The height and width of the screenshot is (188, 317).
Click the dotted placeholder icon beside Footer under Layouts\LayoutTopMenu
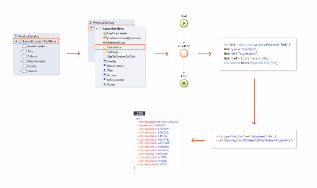pyautogui.click(x=25, y=66)
